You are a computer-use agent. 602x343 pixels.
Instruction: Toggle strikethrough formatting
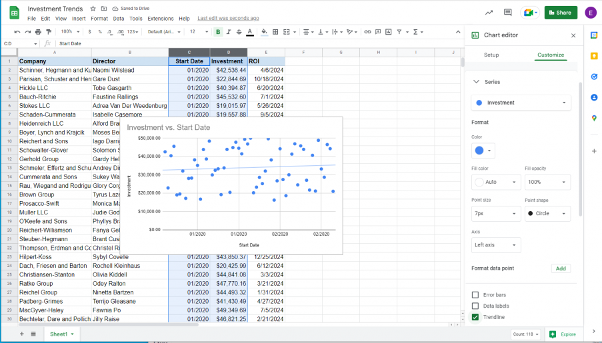coord(239,32)
